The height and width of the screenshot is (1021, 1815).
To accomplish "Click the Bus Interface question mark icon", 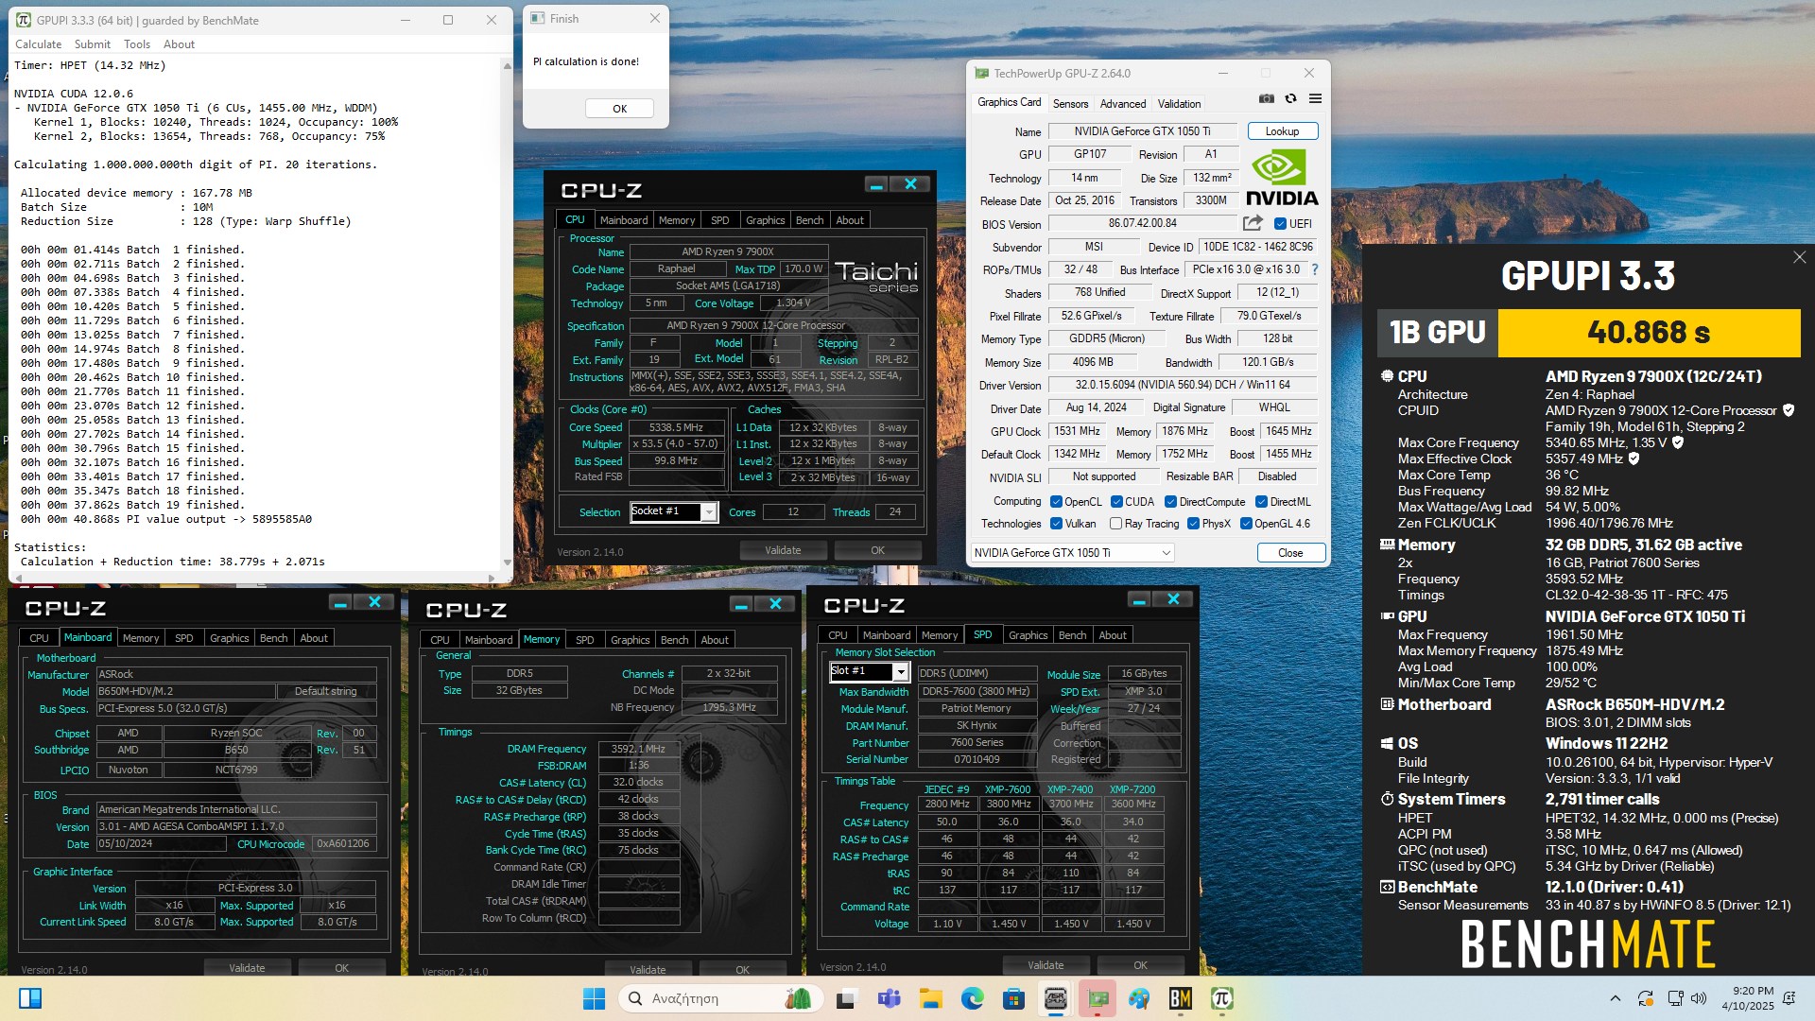I will 1314,269.
